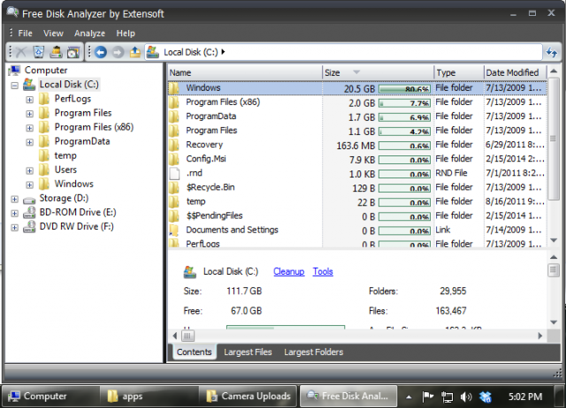Click file list scroll down arrow
This screenshot has width=566, height=408.
click(554, 240)
